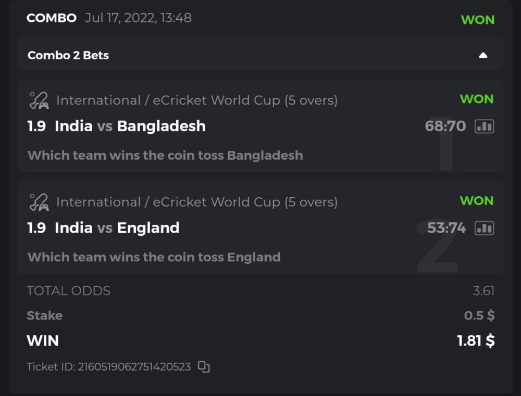Click the Combo 2 Bets header
This screenshot has height=396, width=521.
pyautogui.click(x=68, y=55)
